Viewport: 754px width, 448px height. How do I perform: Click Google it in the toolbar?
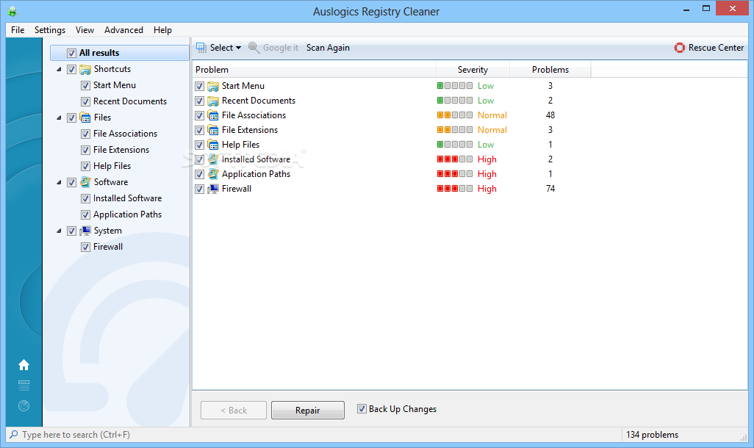(281, 48)
